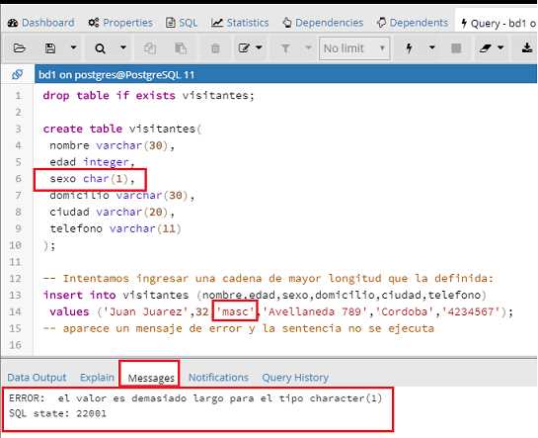The width and height of the screenshot is (538, 438).
Task: Save the query with floppy icon
Action: coord(50,48)
